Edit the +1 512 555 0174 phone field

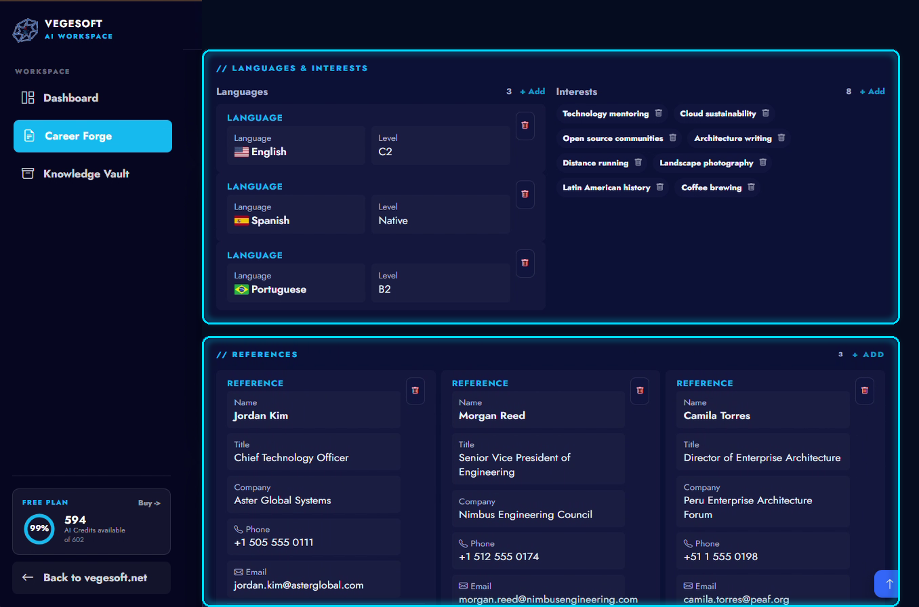point(538,551)
